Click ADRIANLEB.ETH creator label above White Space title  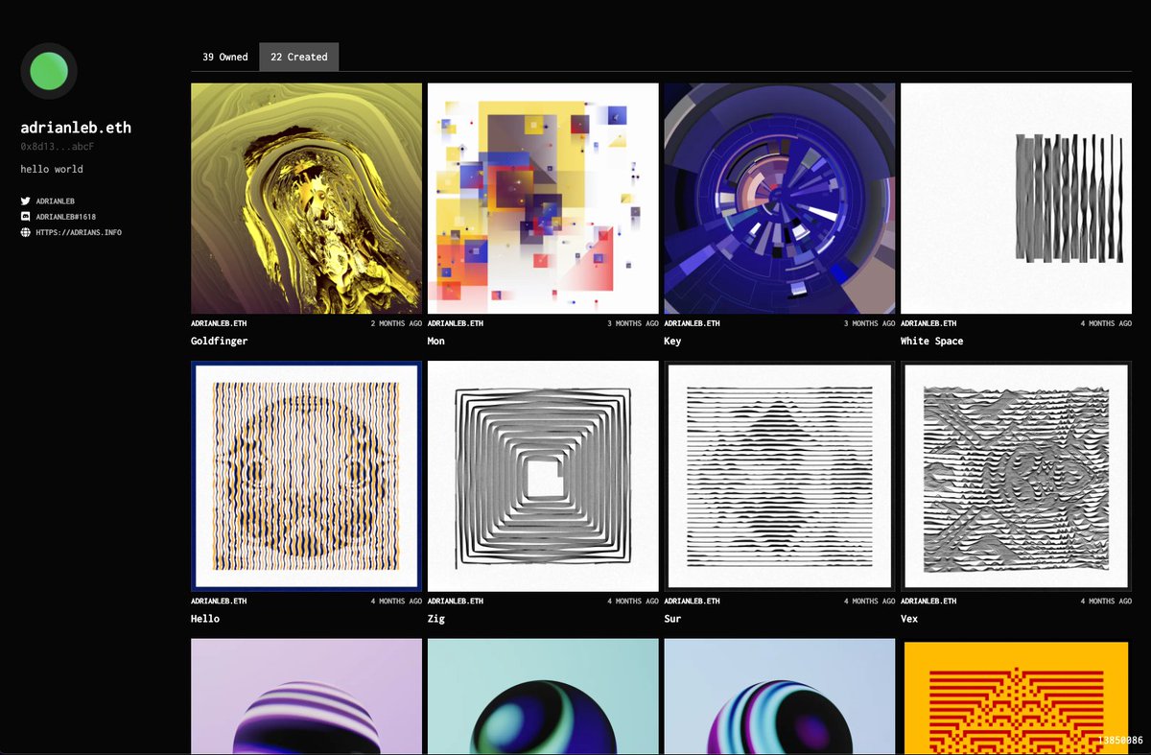point(928,323)
